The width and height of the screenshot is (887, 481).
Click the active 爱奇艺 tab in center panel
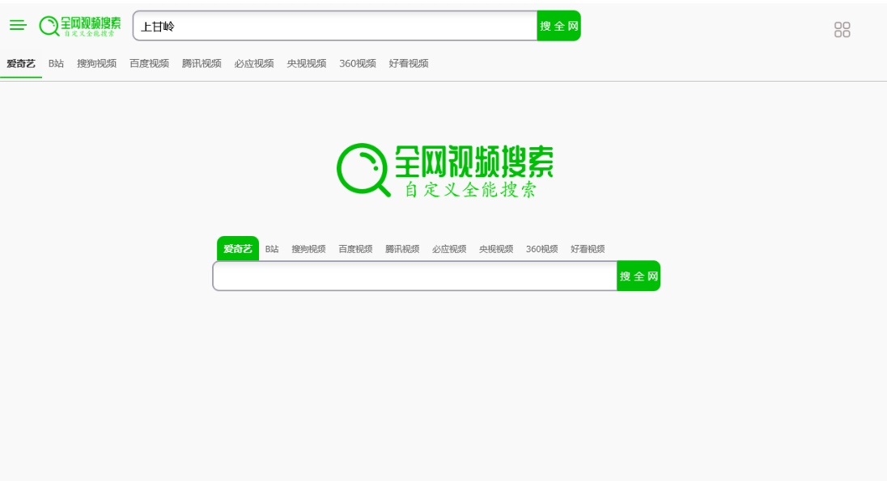pyautogui.click(x=237, y=249)
